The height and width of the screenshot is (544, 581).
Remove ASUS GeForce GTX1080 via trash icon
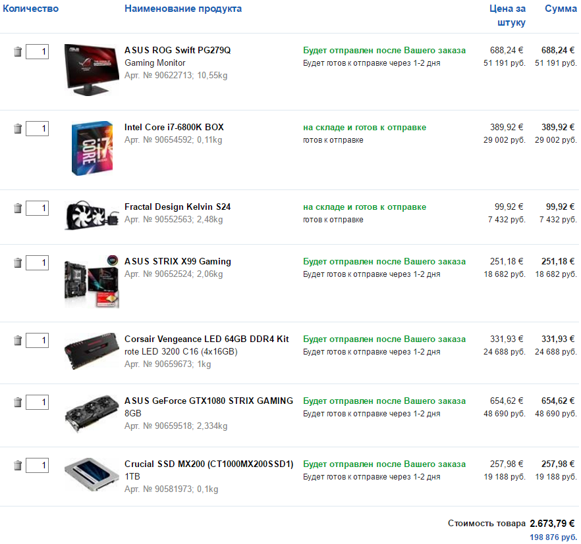17,402
